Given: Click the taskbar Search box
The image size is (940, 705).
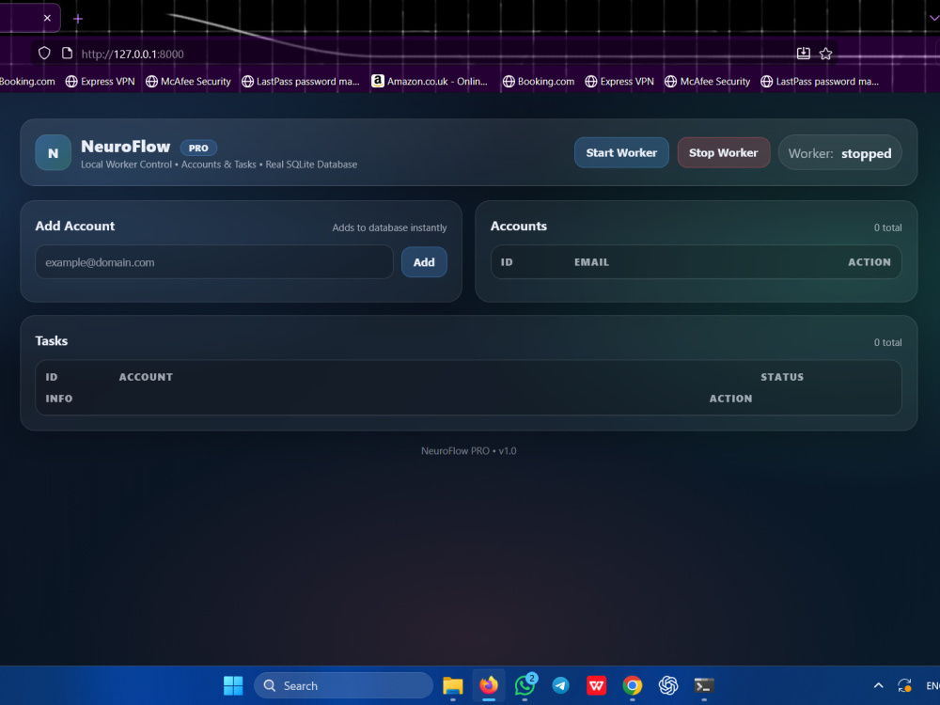Looking at the screenshot, I should (x=343, y=685).
